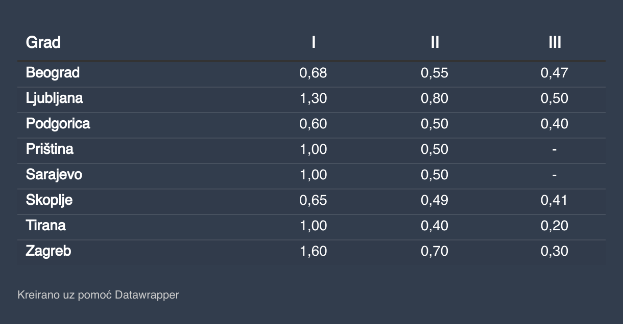Click Ljubljana's value 1,30

[313, 98]
